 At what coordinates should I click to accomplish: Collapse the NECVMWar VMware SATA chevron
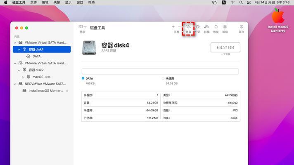(15, 84)
